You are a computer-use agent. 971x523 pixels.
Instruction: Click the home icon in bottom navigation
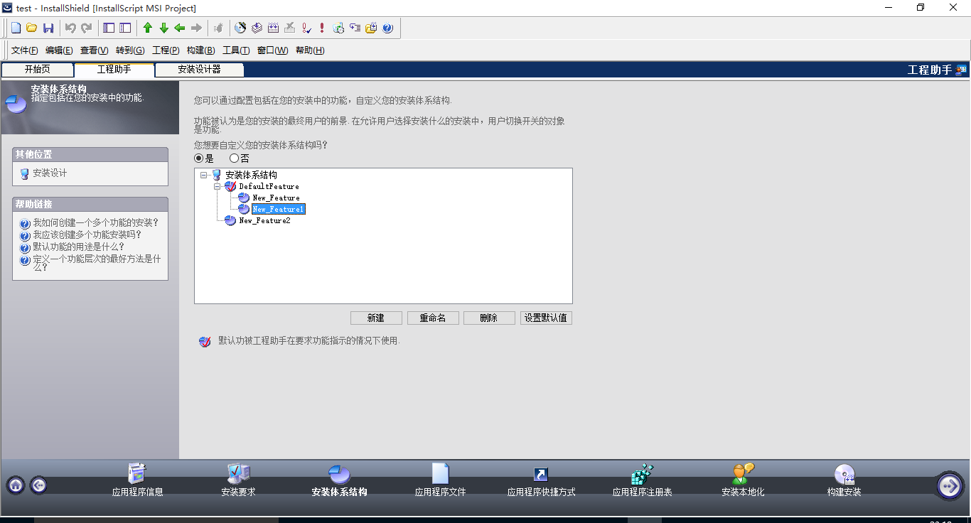[x=16, y=485]
